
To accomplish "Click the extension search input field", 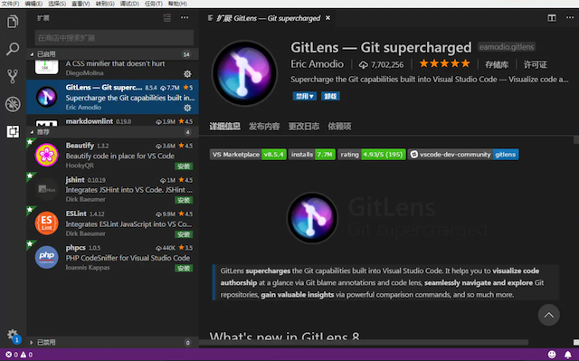I will [114, 38].
